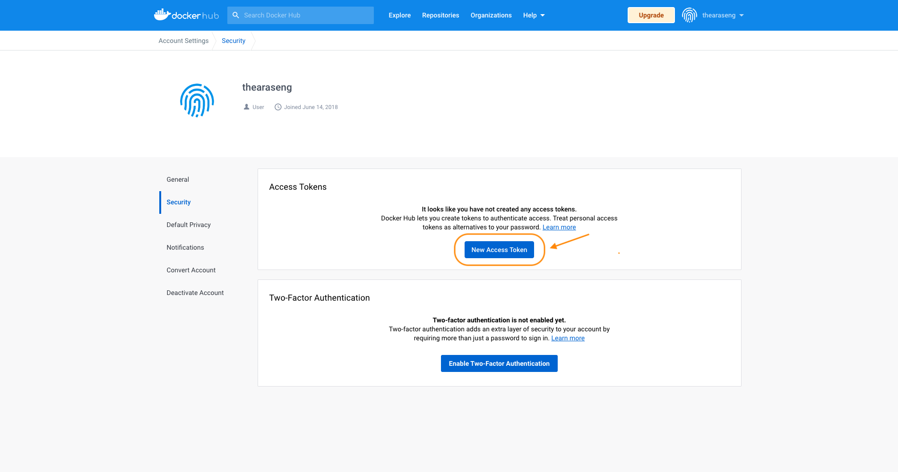Click the New Access Token button

(499, 250)
